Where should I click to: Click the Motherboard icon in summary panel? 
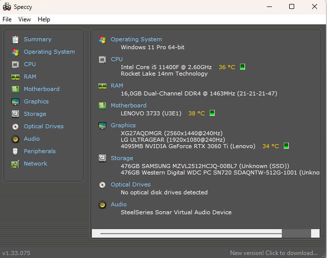(x=102, y=106)
